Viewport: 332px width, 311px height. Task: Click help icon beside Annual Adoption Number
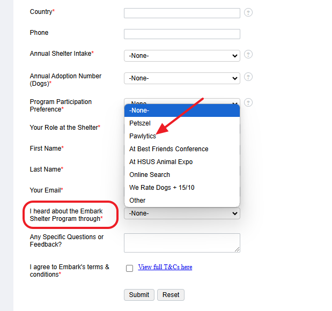pyautogui.click(x=248, y=77)
